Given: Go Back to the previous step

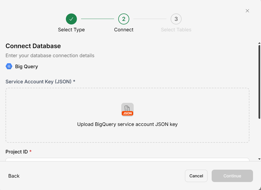Looking at the screenshot, I should (14, 176).
